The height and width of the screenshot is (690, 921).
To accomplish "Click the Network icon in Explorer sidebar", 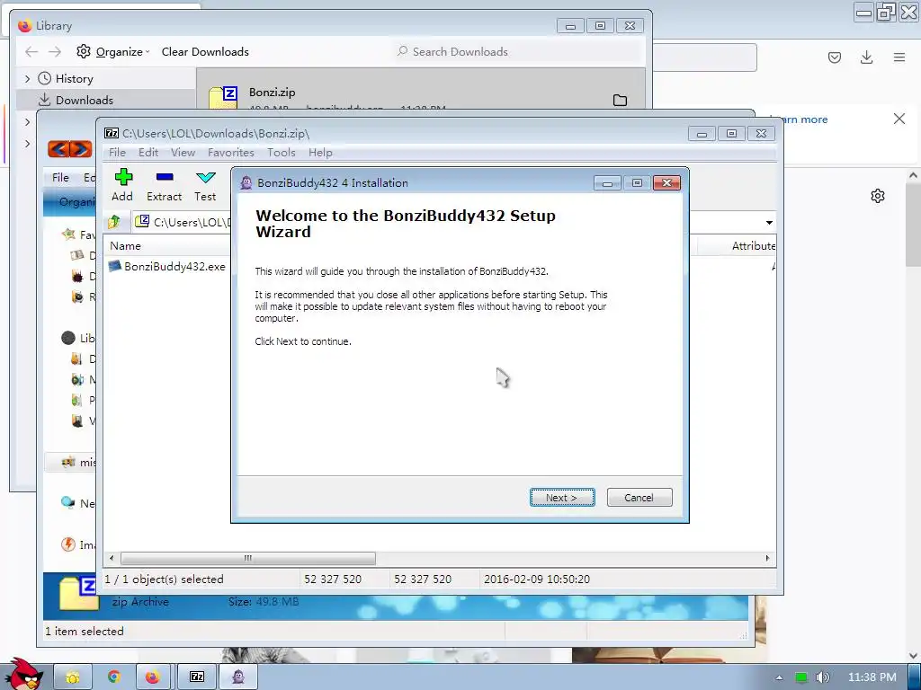I will (68, 503).
